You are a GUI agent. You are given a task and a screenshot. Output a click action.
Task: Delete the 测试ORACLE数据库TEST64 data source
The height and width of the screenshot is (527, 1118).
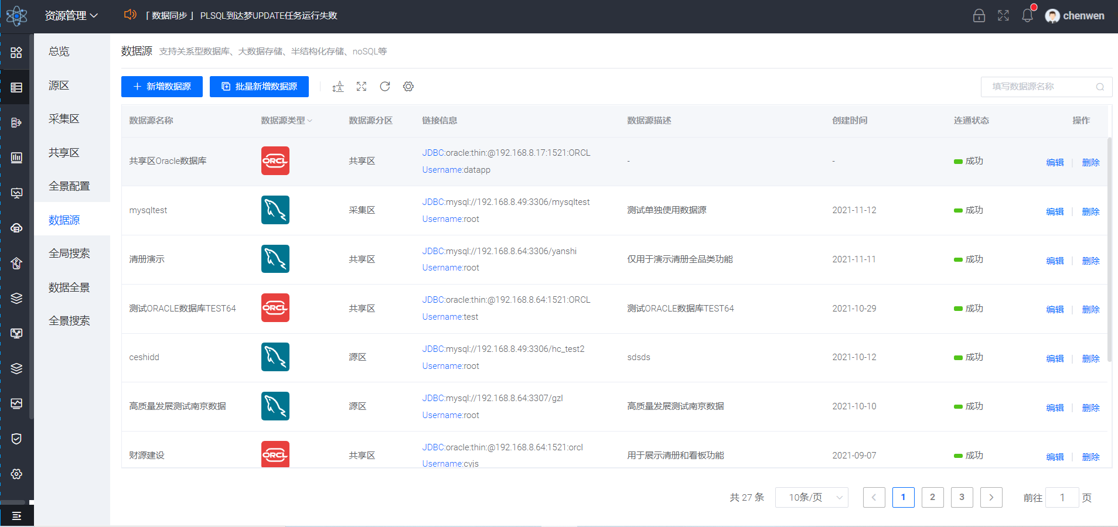point(1090,310)
